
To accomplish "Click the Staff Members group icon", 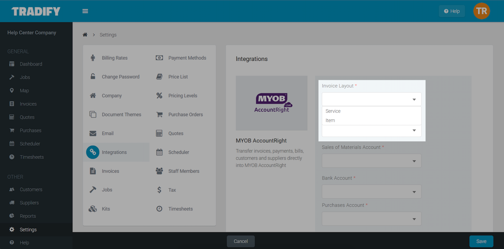I will 159,171.
